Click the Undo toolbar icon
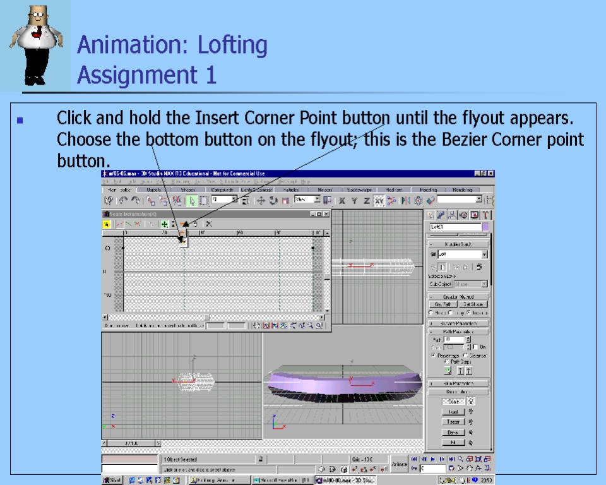Viewport: 606px width, 485px height. pos(123,200)
